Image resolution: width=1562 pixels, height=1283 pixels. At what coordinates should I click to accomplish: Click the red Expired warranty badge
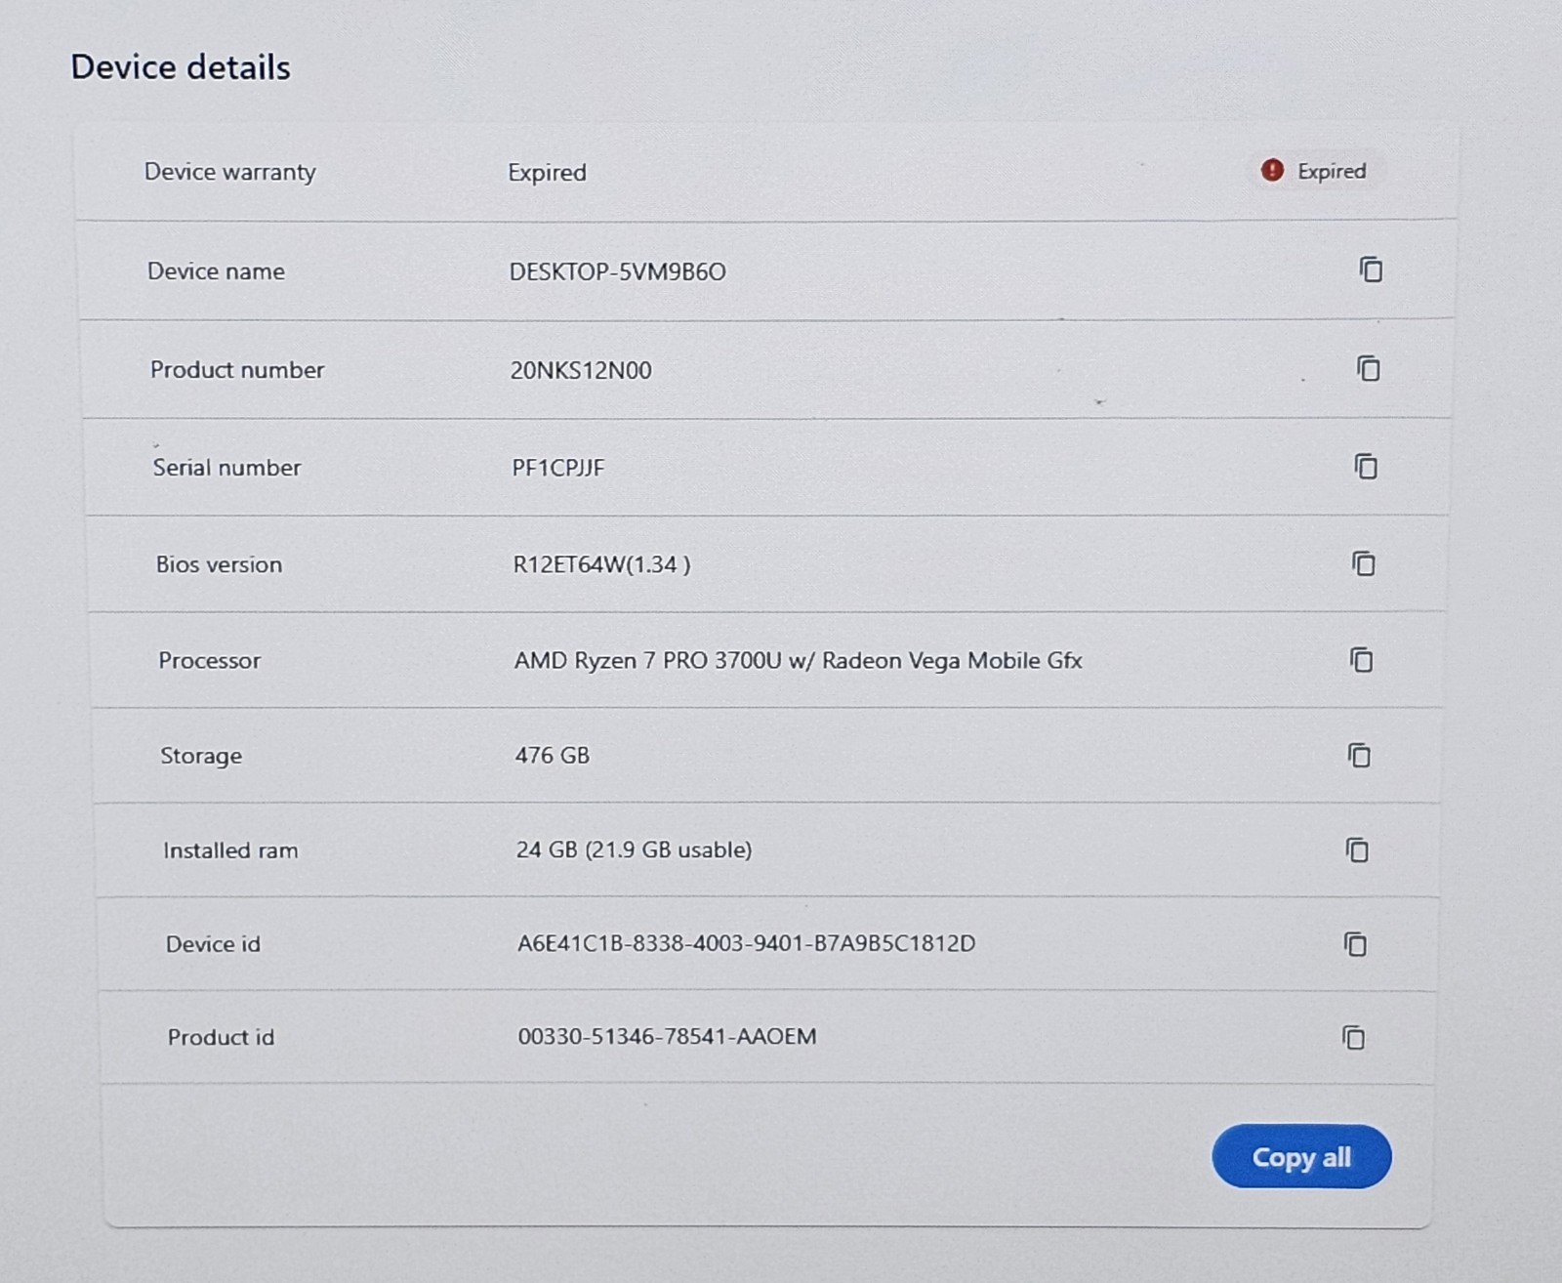coord(1313,171)
